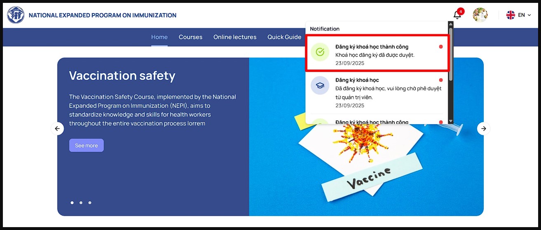The width and height of the screenshot is (541, 230).
Task: Click the UK flag icon
Action: click(x=511, y=15)
